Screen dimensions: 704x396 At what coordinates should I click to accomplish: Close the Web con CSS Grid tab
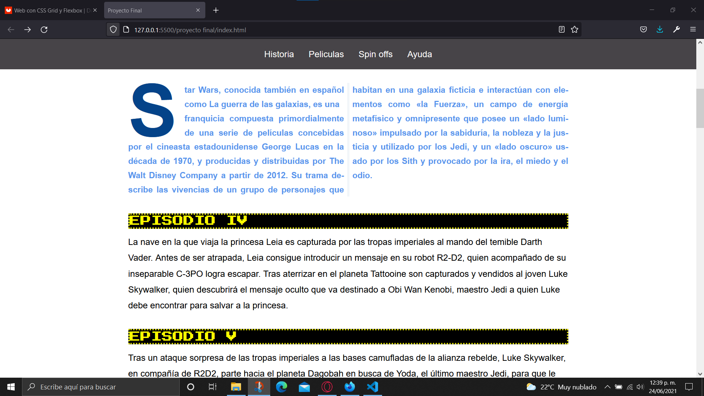(95, 10)
